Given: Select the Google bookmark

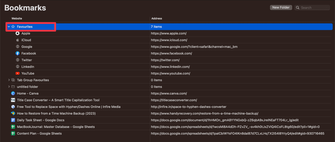Looking at the screenshot, I should [x=27, y=47].
